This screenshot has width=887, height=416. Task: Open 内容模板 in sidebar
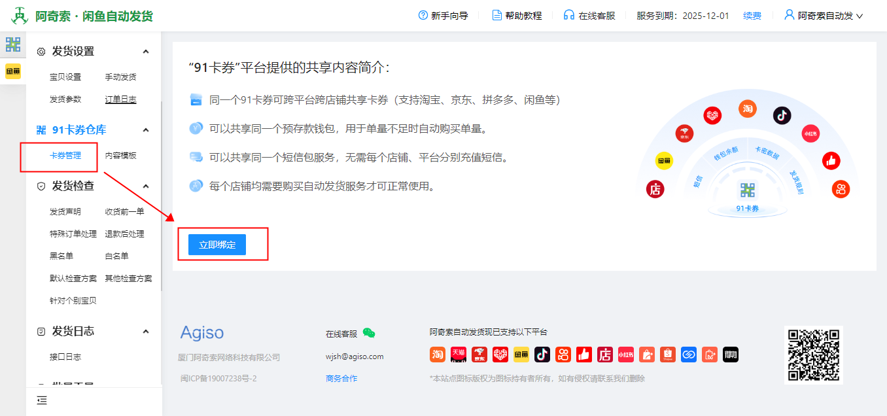[121, 156]
